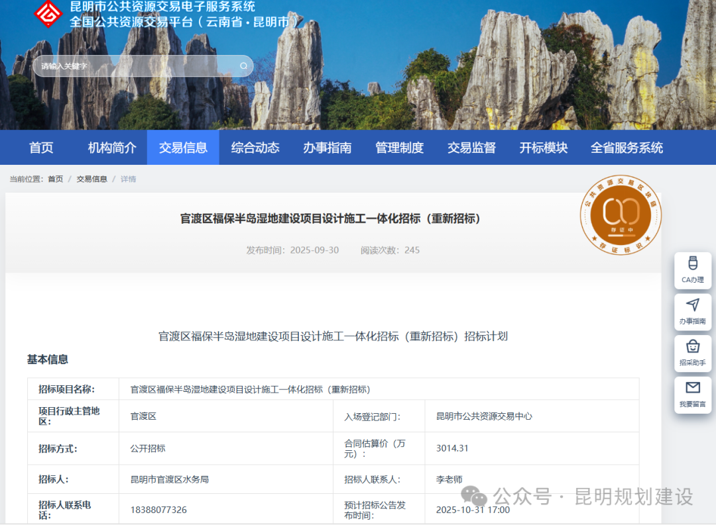The height and width of the screenshot is (525, 716).
Task: Click the orange blockchain 存证标识 seal
Action: [620, 215]
